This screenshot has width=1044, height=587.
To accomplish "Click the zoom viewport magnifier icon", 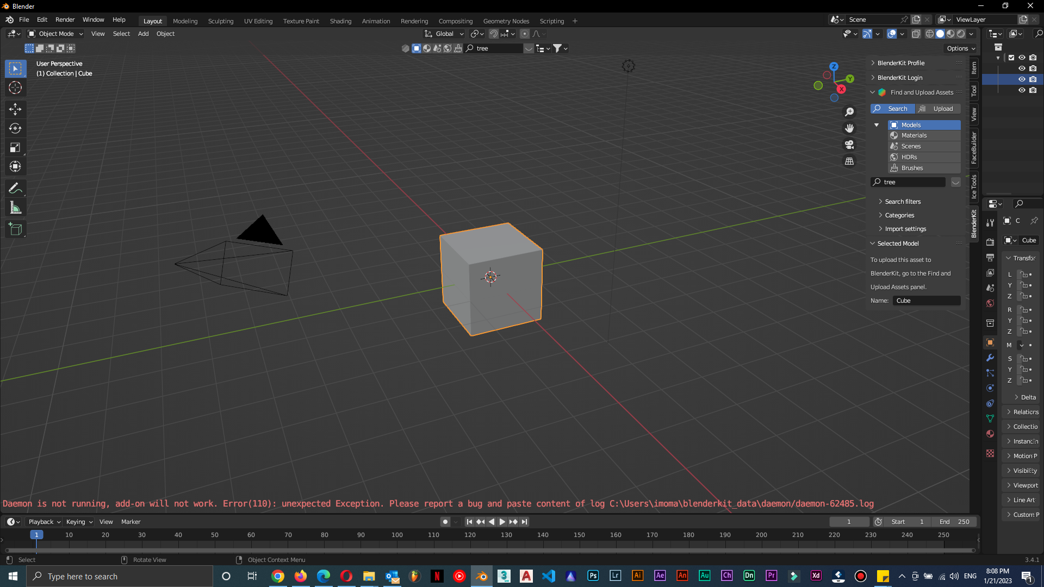I will point(849,112).
